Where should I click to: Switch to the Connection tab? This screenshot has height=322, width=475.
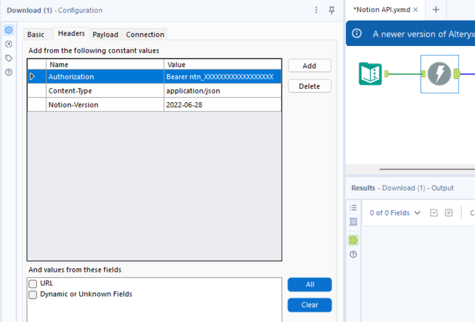pyautogui.click(x=145, y=34)
